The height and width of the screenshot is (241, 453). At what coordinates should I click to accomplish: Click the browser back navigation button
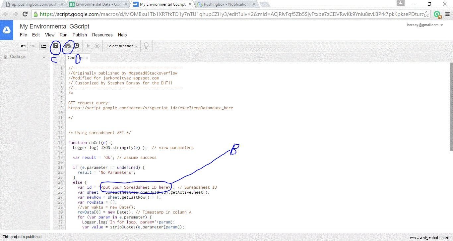pyautogui.click(x=6, y=15)
